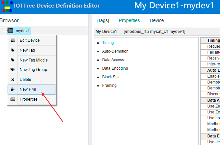The image size is (220, 145).
Task: Click the Enable row in property table
Action: pos(210,76)
